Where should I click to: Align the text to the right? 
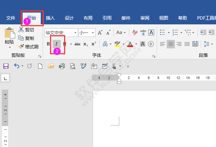(179, 44)
